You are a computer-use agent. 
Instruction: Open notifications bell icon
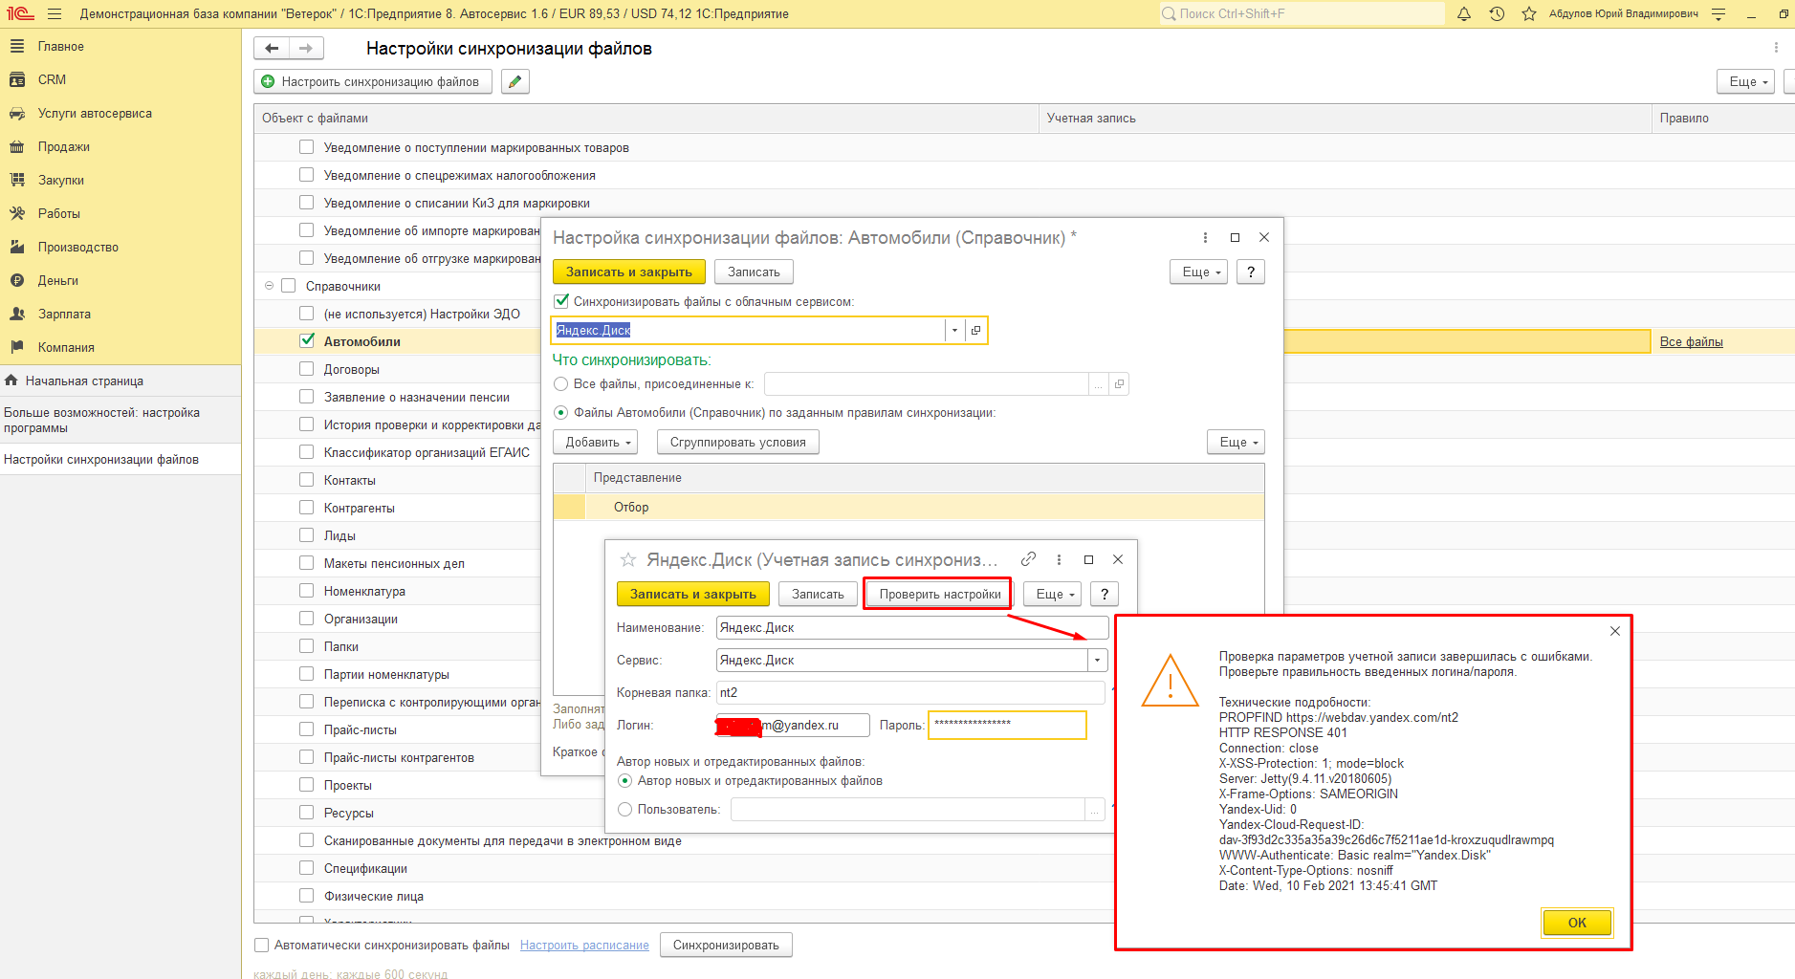click(x=1464, y=14)
